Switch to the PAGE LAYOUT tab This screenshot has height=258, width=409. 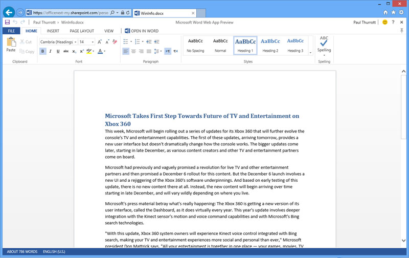[x=82, y=31]
